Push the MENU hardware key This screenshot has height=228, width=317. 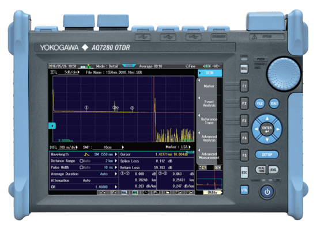[x=244, y=69]
